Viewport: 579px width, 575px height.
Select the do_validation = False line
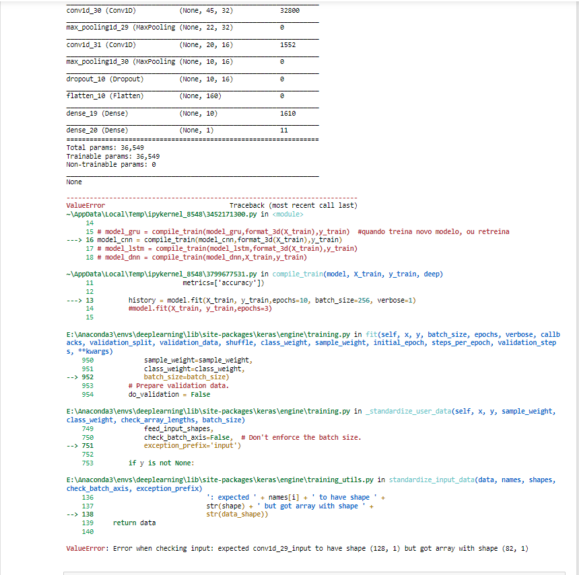click(x=169, y=395)
